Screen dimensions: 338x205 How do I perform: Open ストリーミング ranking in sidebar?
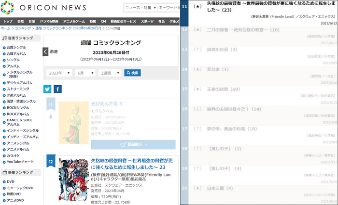(18, 89)
